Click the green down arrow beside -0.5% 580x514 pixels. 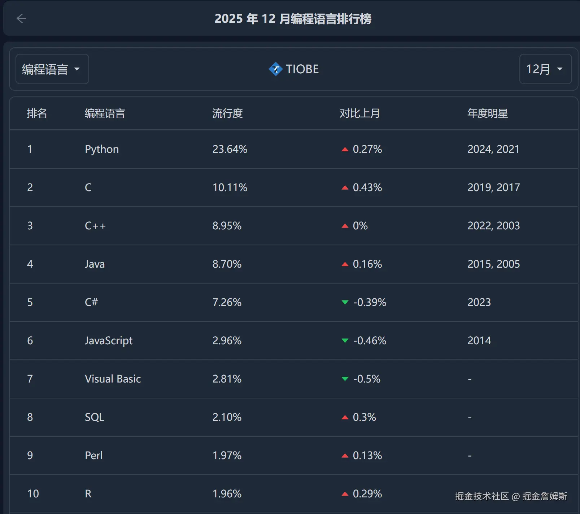[x=345, y=379]
